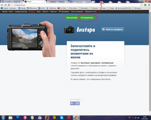Click the Instapa camera logo icon
The width and height of the screenshot is (151, 120).
click(x=69, y=29)
